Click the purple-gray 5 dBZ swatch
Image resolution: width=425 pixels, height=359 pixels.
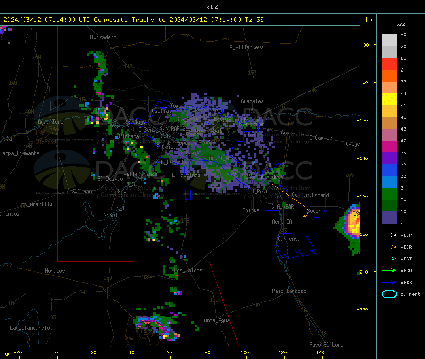click(389, 217)
